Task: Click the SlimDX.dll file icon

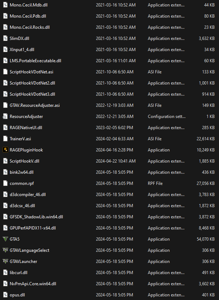Action: pos(5,38)
